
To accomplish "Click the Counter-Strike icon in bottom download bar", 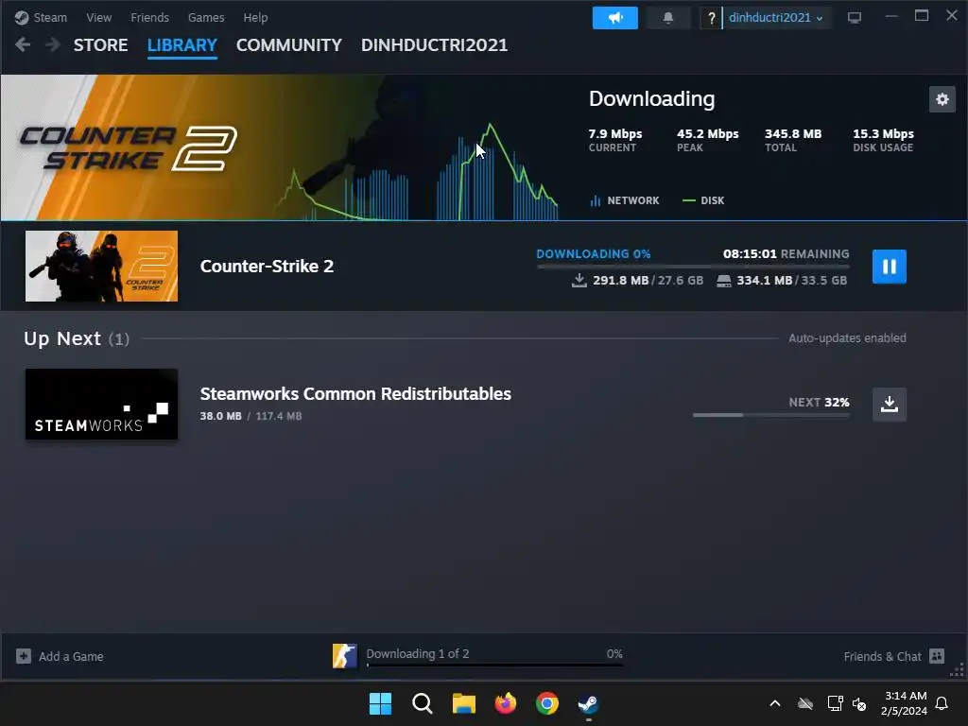I will tap(344, 656).
